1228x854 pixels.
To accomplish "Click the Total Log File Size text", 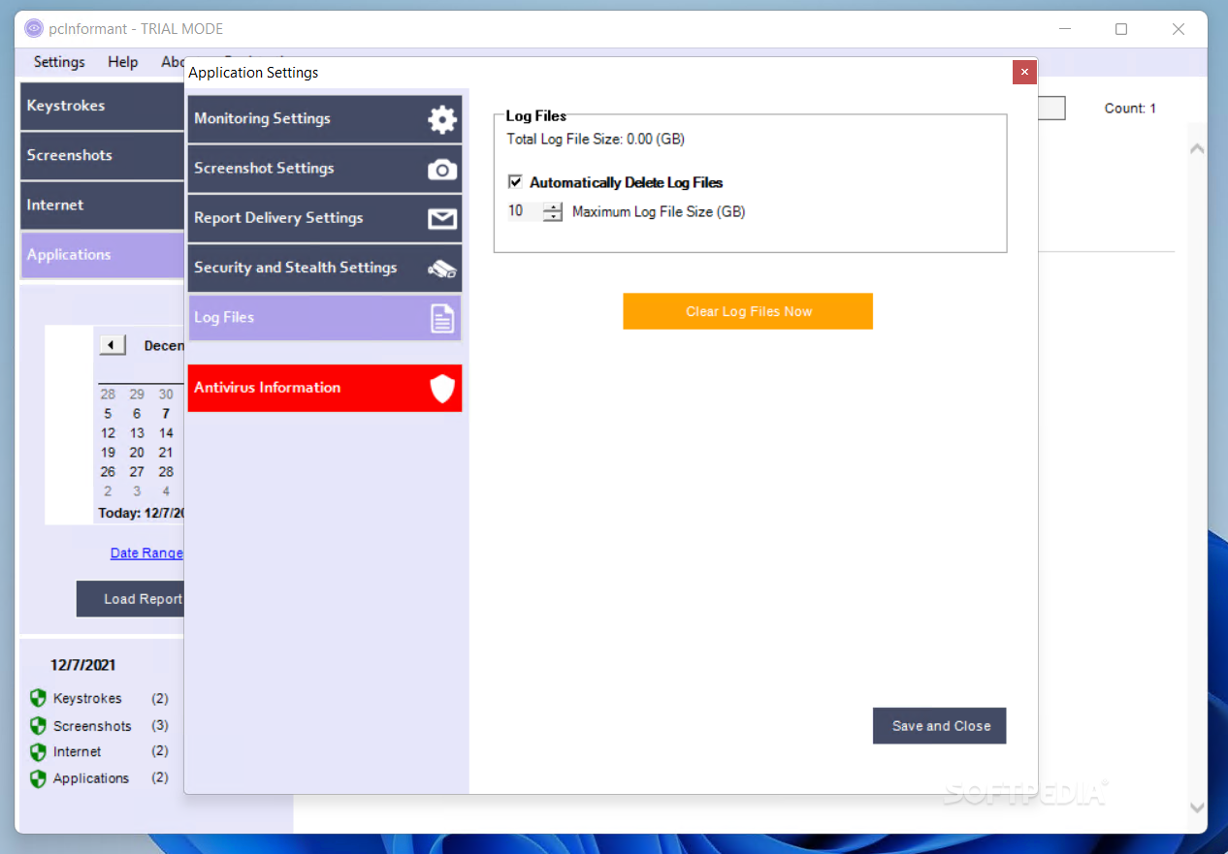I will 596,140.
